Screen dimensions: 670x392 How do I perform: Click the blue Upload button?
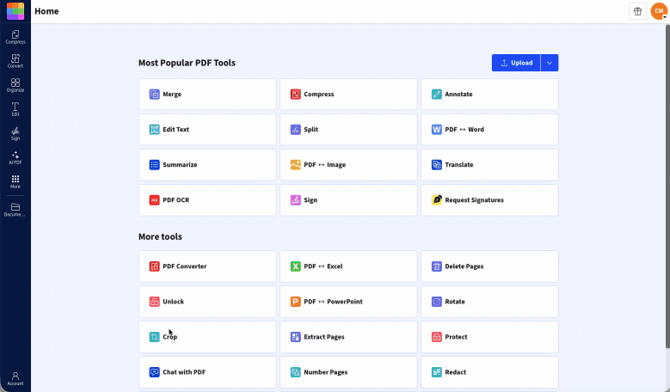(x=516, y=63)
